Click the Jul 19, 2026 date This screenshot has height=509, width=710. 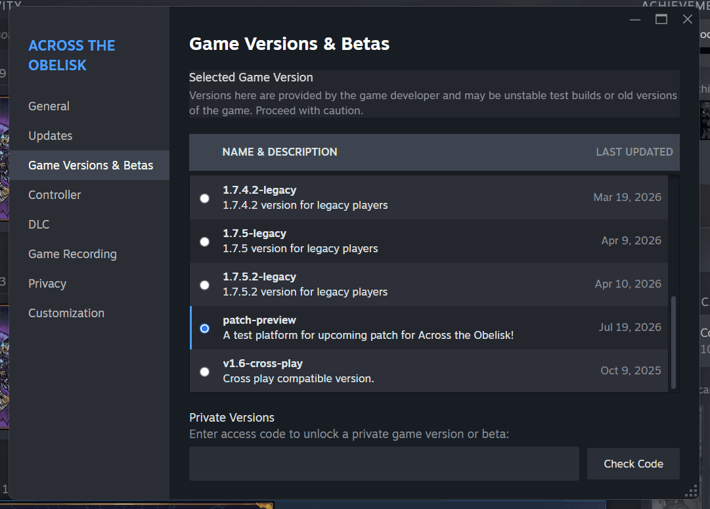tap(630, 328)
